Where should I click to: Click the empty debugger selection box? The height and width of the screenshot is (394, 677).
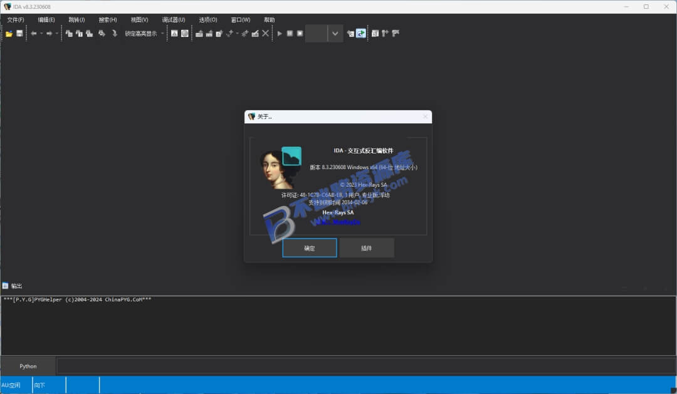click(x=316, y=33)
